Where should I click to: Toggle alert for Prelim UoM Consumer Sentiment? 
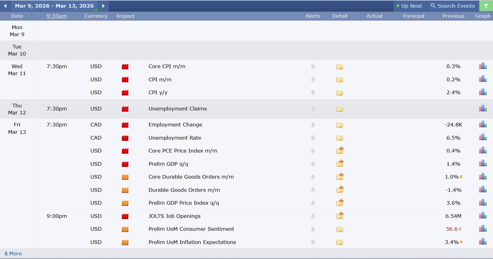point(313,229)
